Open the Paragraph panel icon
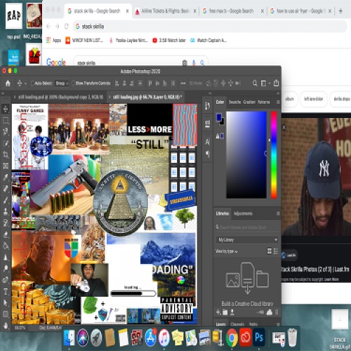Screen dimensions: 351x351 (x=208, y=154)
